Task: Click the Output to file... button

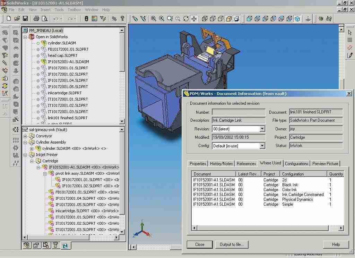Action: (x=232, y=244)
